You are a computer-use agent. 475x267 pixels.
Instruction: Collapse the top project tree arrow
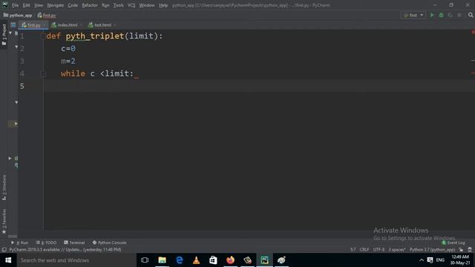pyautogui.click(x=10, y=33)
